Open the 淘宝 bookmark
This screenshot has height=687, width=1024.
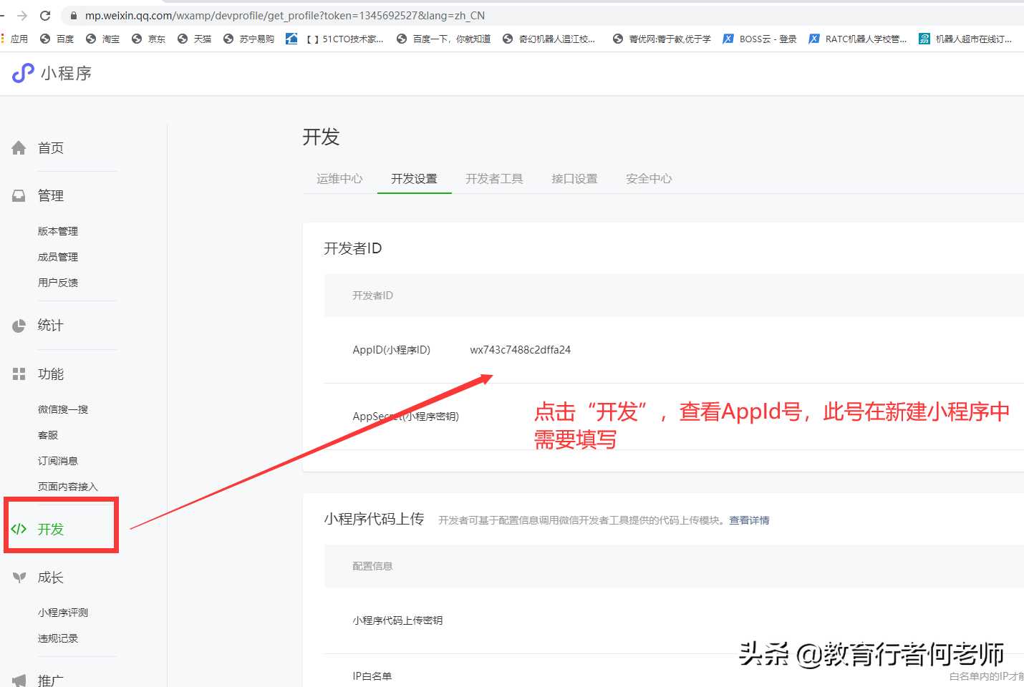103,39
